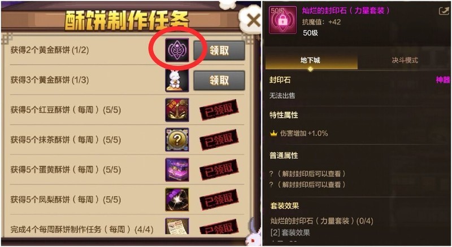The image size is (452, 247).
Task: Click 已领取 stamp for 抹茶酥饼 task
Action: point(219,140)
